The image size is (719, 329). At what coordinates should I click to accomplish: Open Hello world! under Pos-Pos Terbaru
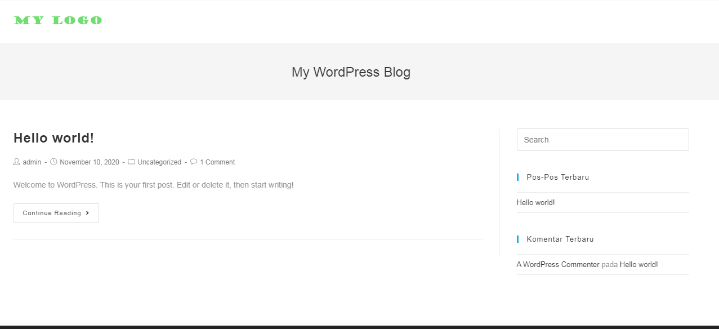(535, 202)
